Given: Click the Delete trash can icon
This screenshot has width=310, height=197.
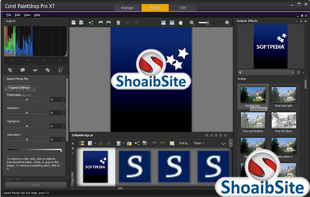Looking at the screenshot, I should 118,23.
